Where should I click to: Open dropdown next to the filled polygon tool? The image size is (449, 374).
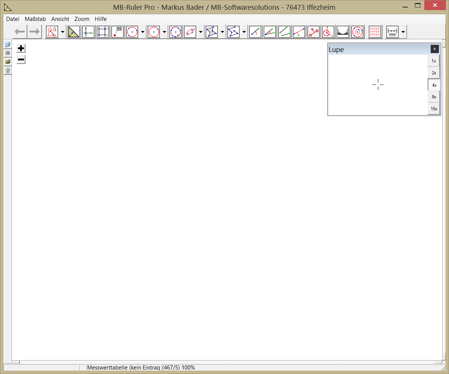pos(223,32)
